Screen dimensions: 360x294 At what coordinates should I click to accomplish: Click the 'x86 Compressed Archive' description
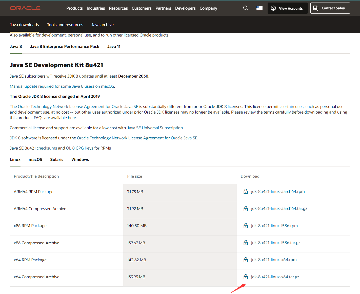click(x=36, y=243)
